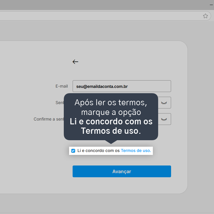
Task: Click the E-mail field label
Action: 61,86
